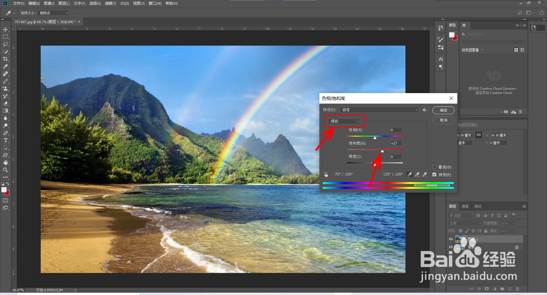Select the Lasso tool
Viewport: 547px width, 295px height.
5,44
